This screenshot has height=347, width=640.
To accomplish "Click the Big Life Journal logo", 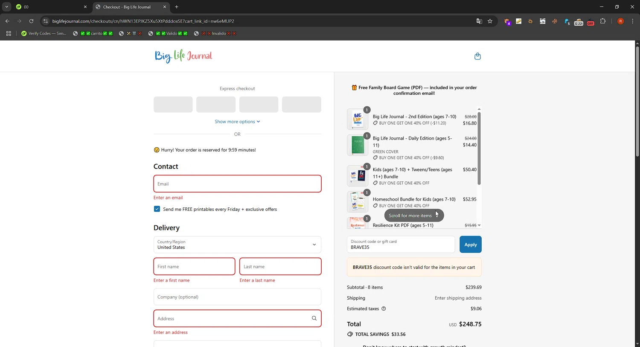I will click(x=183, y=56).
